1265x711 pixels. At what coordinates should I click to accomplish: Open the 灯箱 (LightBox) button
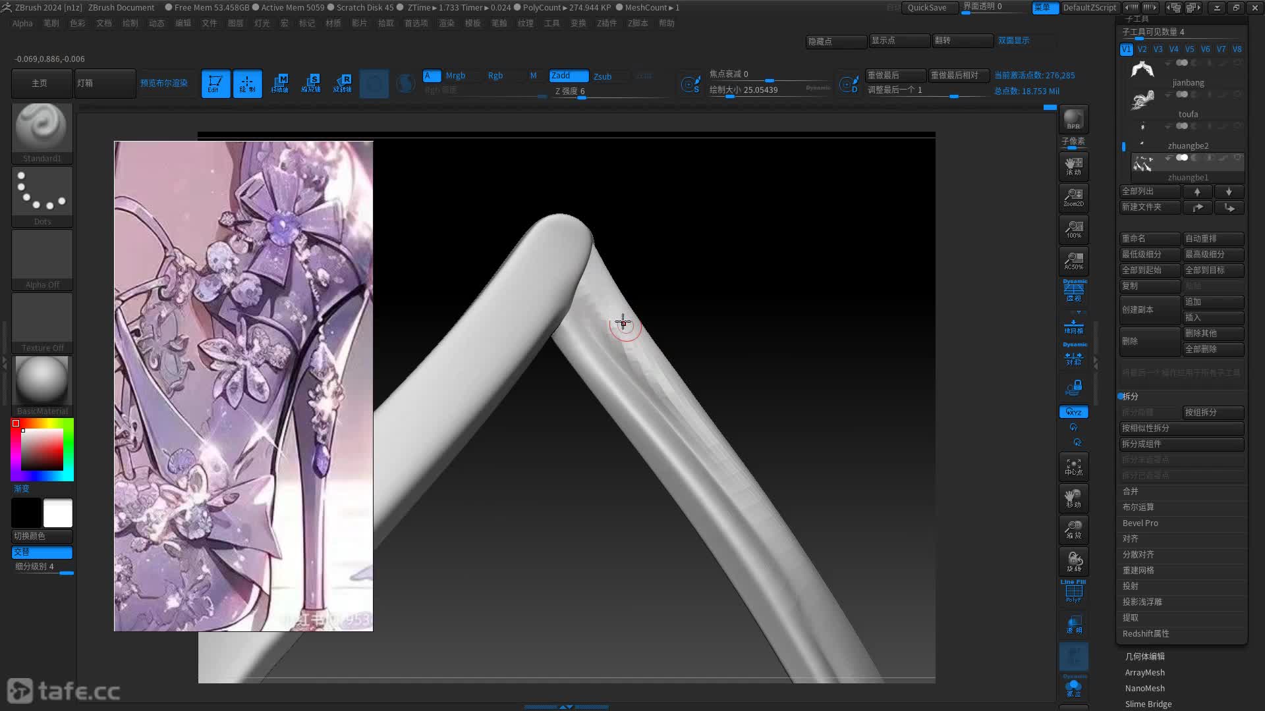click(105, 84)
